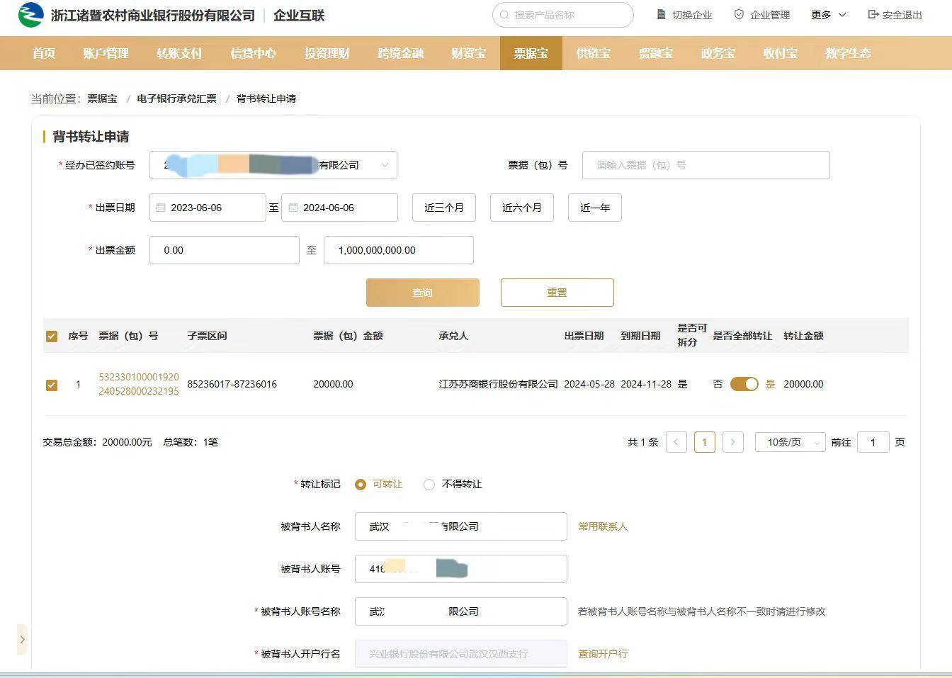
Task: Toggle the 是否全部转让 switch
Action: pyautogui.click(x=744, y=384)
